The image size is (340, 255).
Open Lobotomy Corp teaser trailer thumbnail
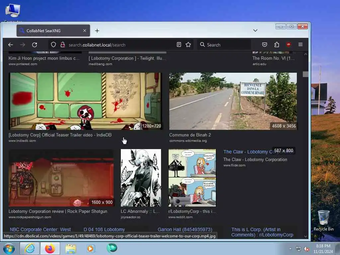(x=85, y=101)
